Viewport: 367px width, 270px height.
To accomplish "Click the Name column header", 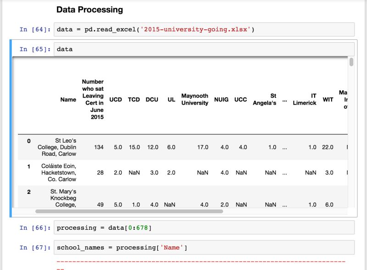I will coord(68,99).
